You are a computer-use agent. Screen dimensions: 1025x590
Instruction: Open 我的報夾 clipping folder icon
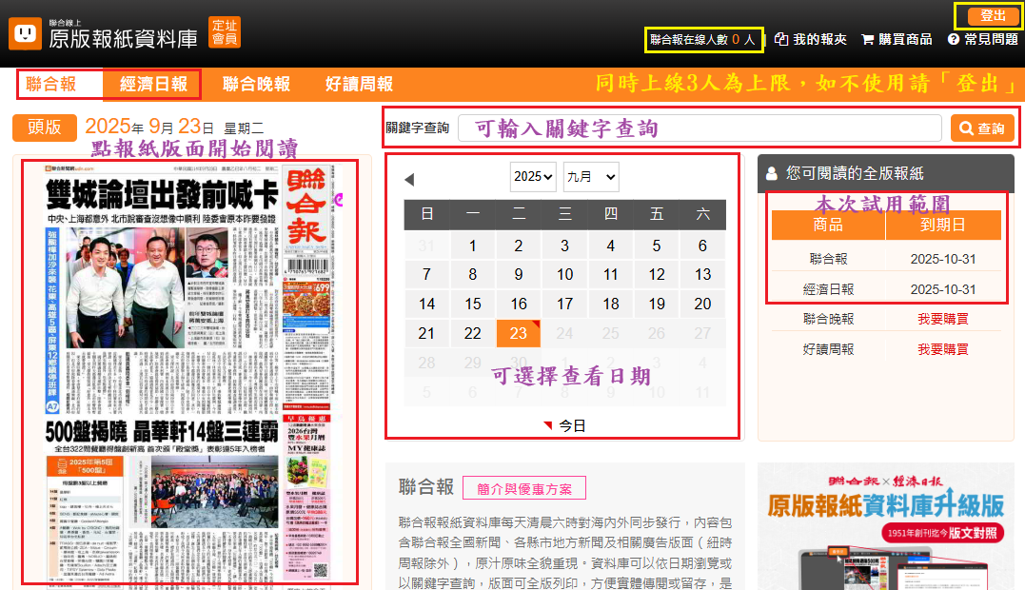[781, 39]
